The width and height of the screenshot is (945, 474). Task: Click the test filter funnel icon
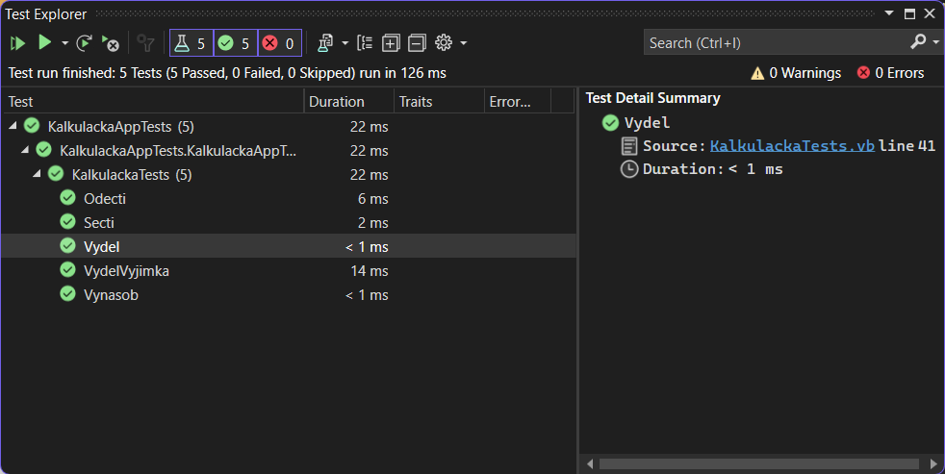point(145,43)
